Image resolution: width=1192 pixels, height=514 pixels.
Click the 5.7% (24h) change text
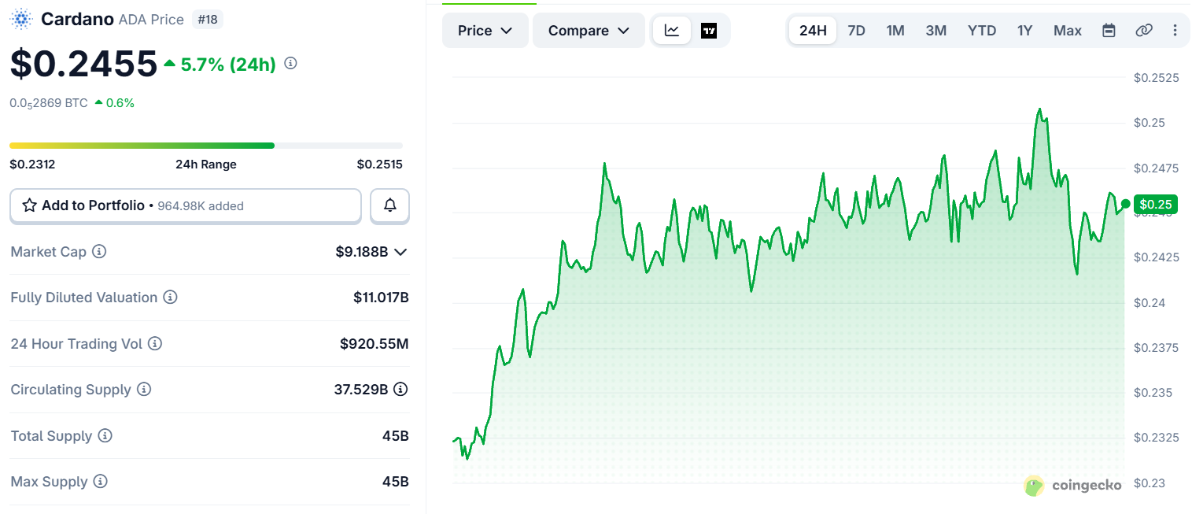(x=228, y=65)
